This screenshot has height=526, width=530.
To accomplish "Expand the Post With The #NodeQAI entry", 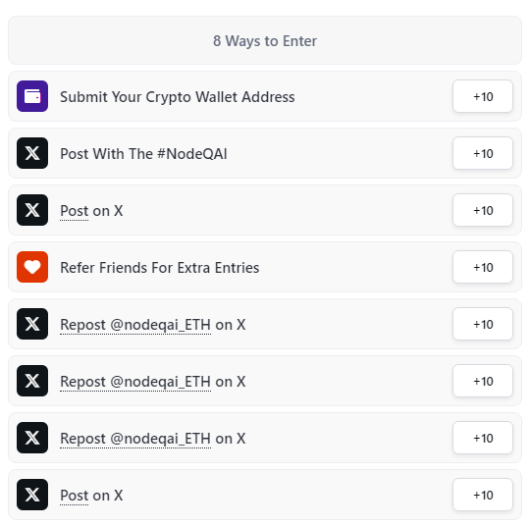I will tap(265, 153).
